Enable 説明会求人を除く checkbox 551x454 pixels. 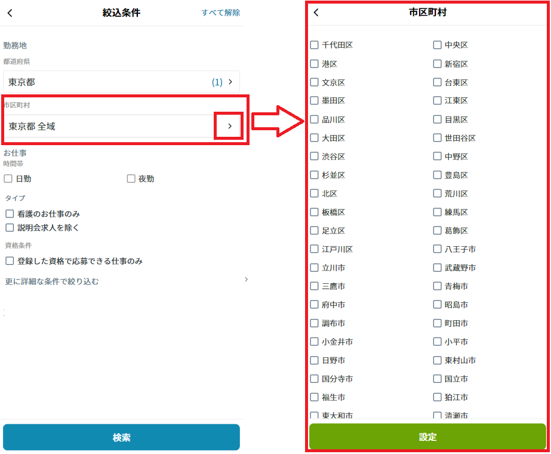10,228
